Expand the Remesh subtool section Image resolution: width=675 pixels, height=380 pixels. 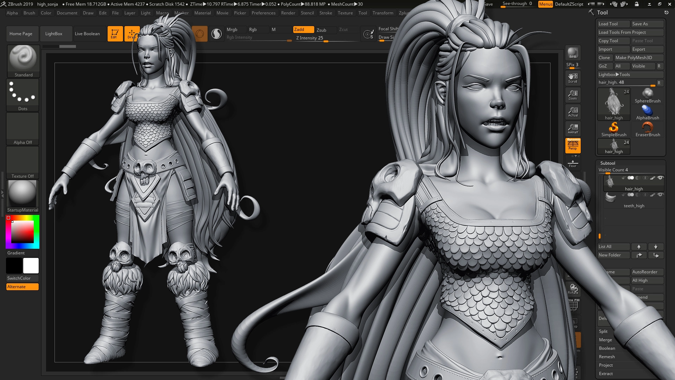(607, 357)
